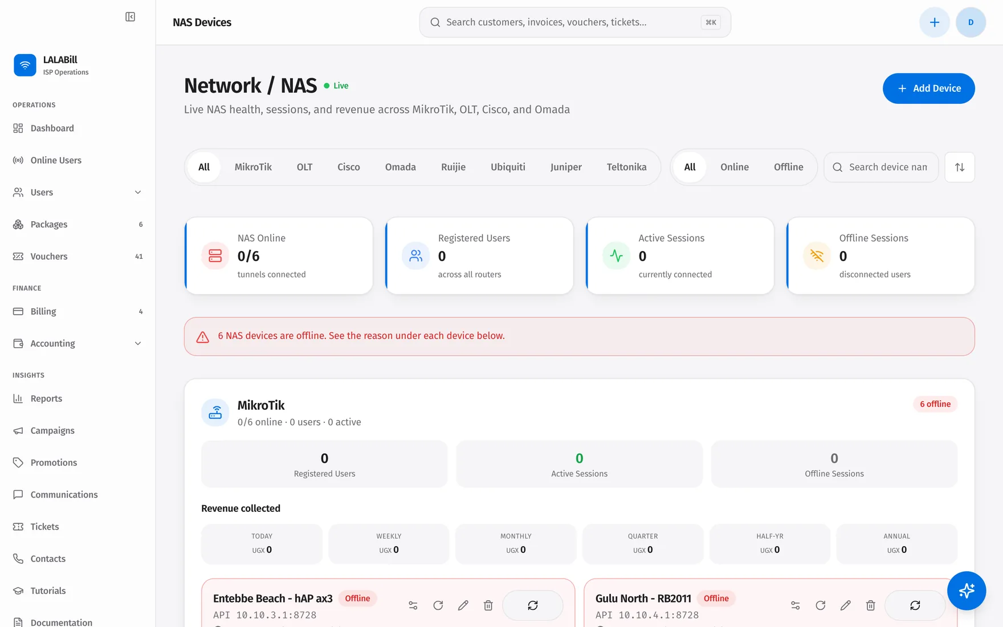Open Dashboard from the sidebar
This screenshot has width=1003, height=627.
[78, 128]
